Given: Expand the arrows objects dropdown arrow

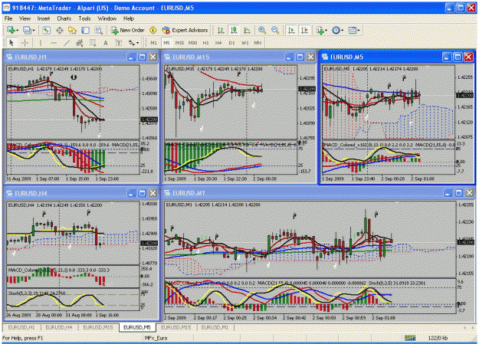Looking at the screenshot, I should pos(138,43).
